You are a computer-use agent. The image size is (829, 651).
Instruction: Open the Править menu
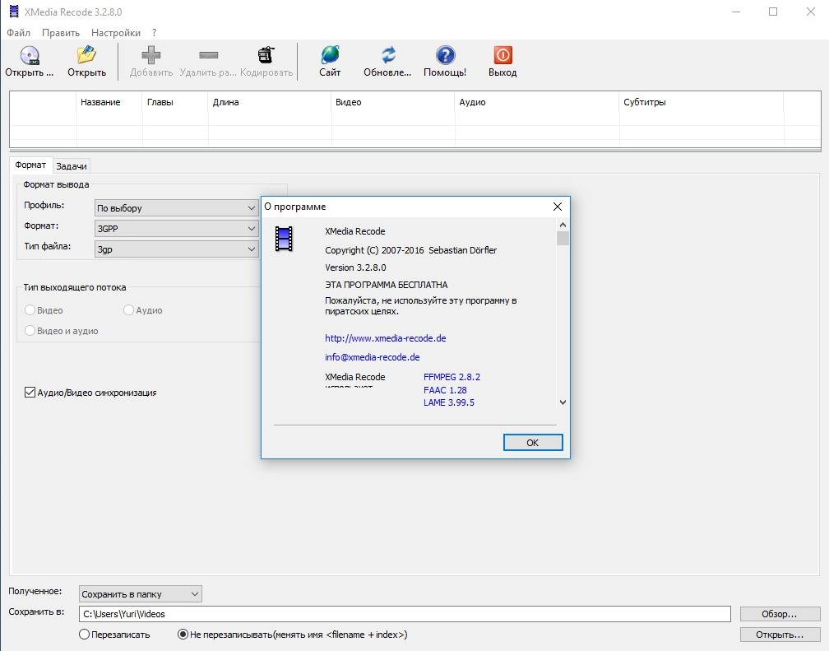point(61,33)
